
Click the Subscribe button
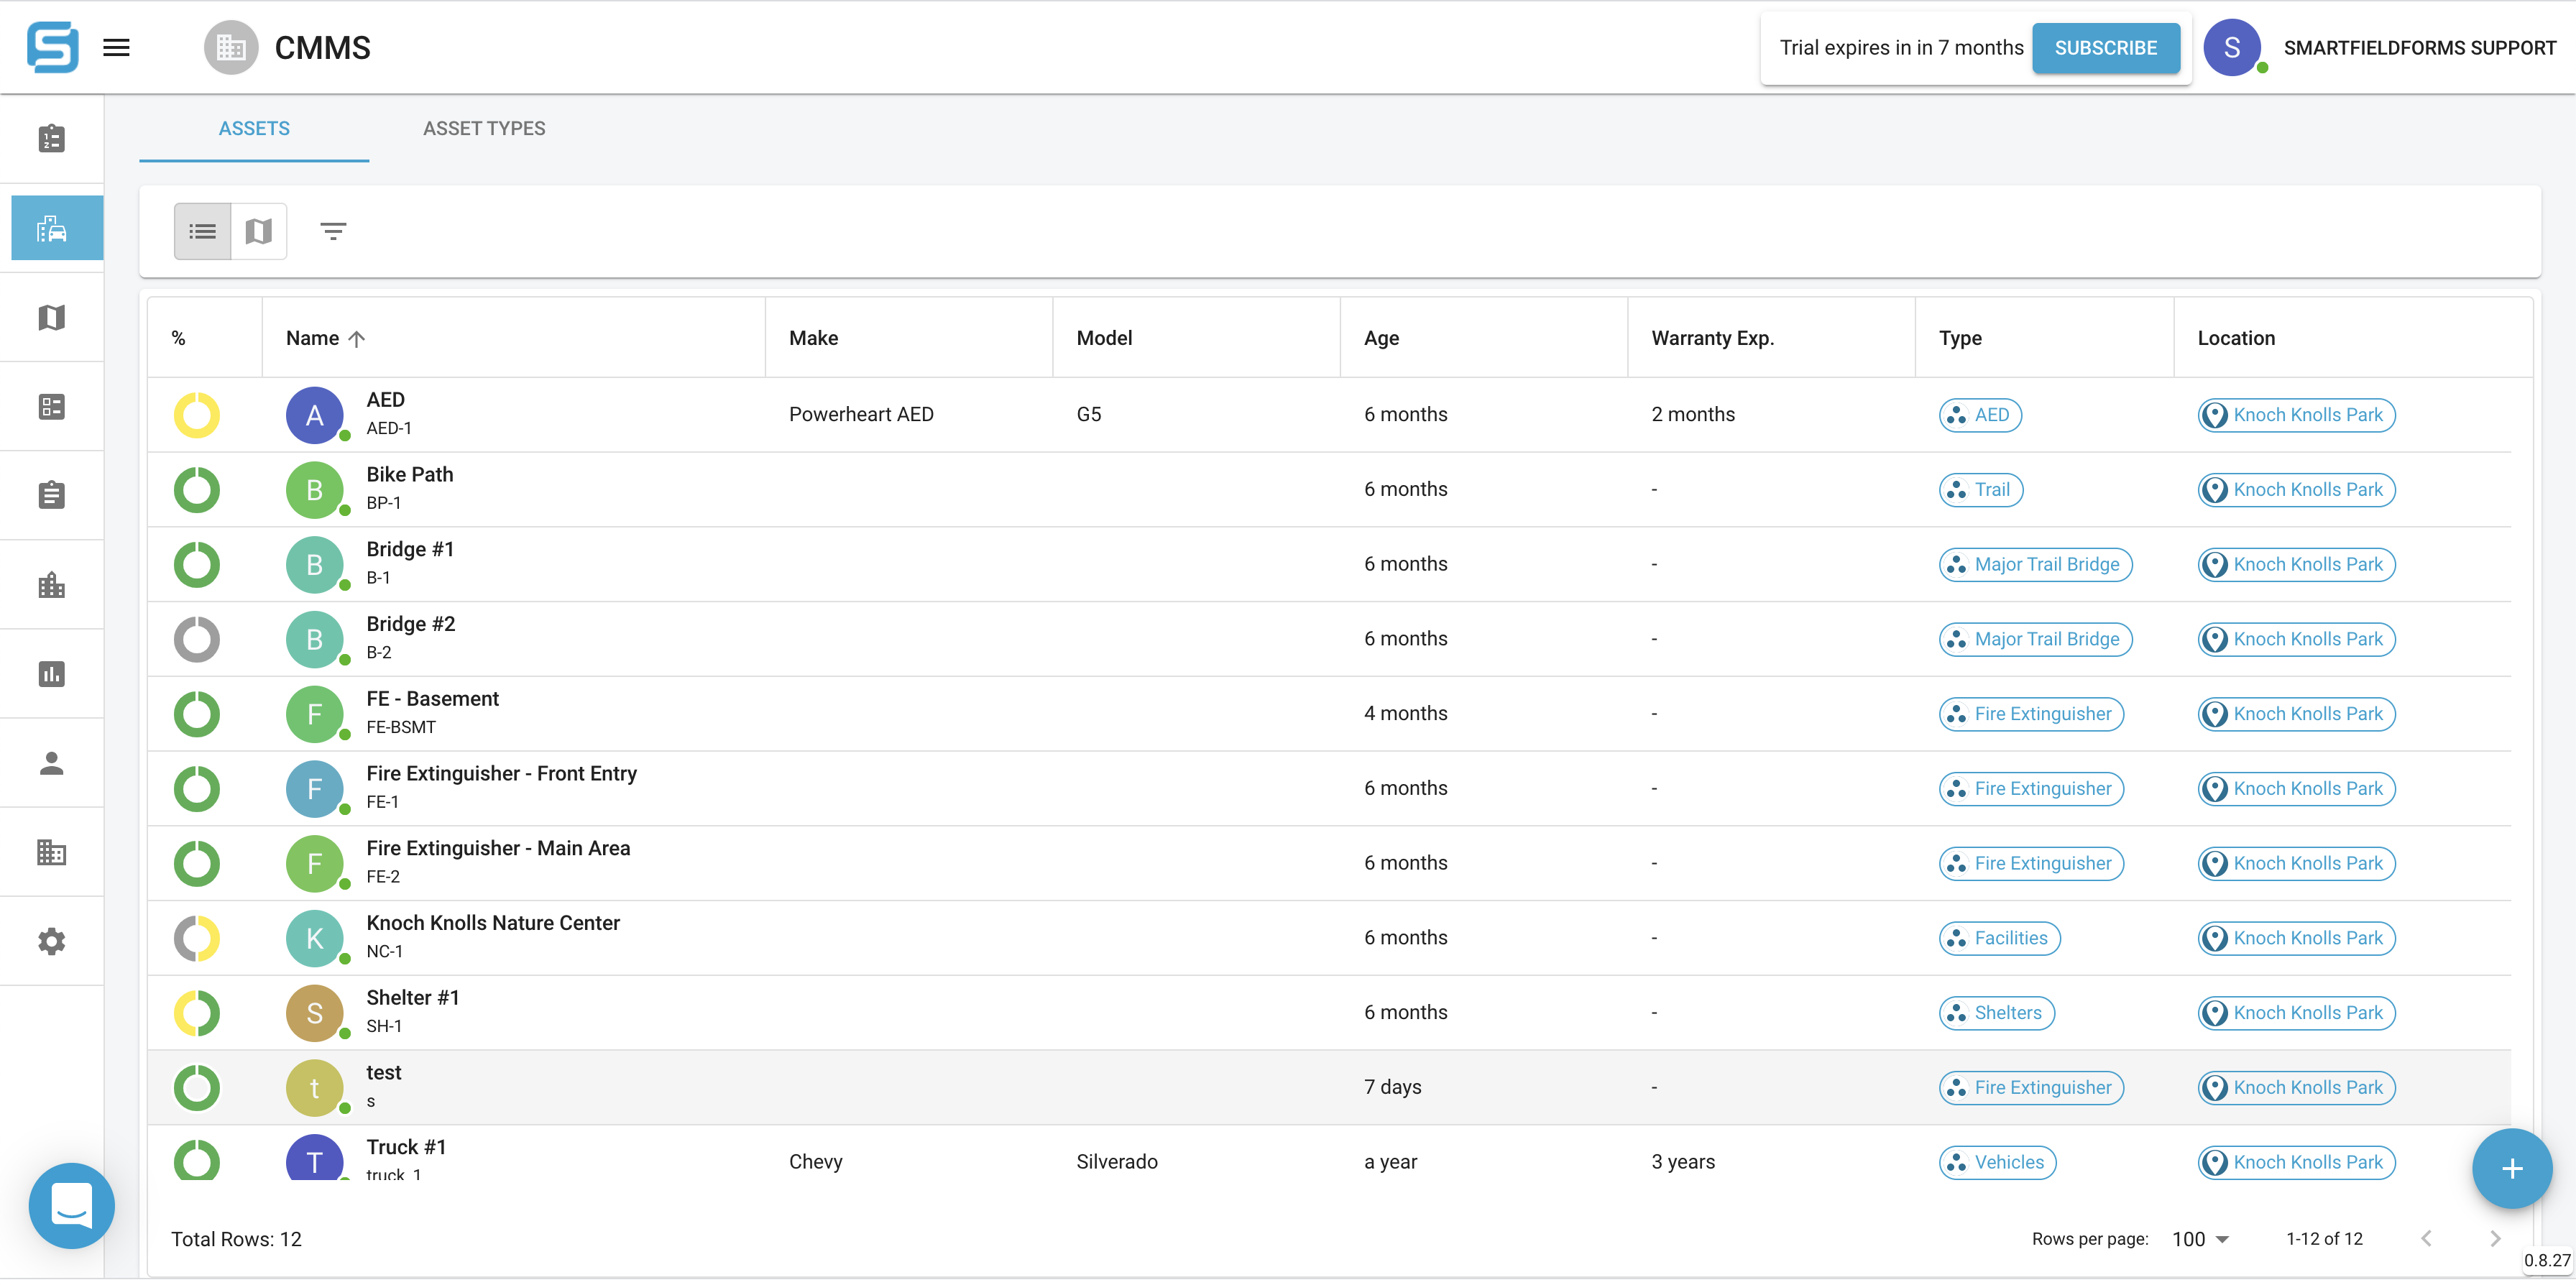pyautogui.click(x=2105, y=48)
